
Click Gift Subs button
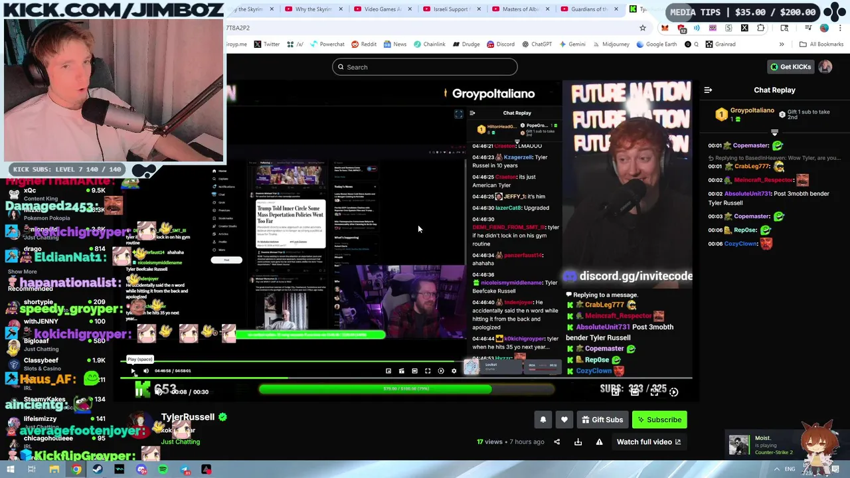(x=602, y=420)
